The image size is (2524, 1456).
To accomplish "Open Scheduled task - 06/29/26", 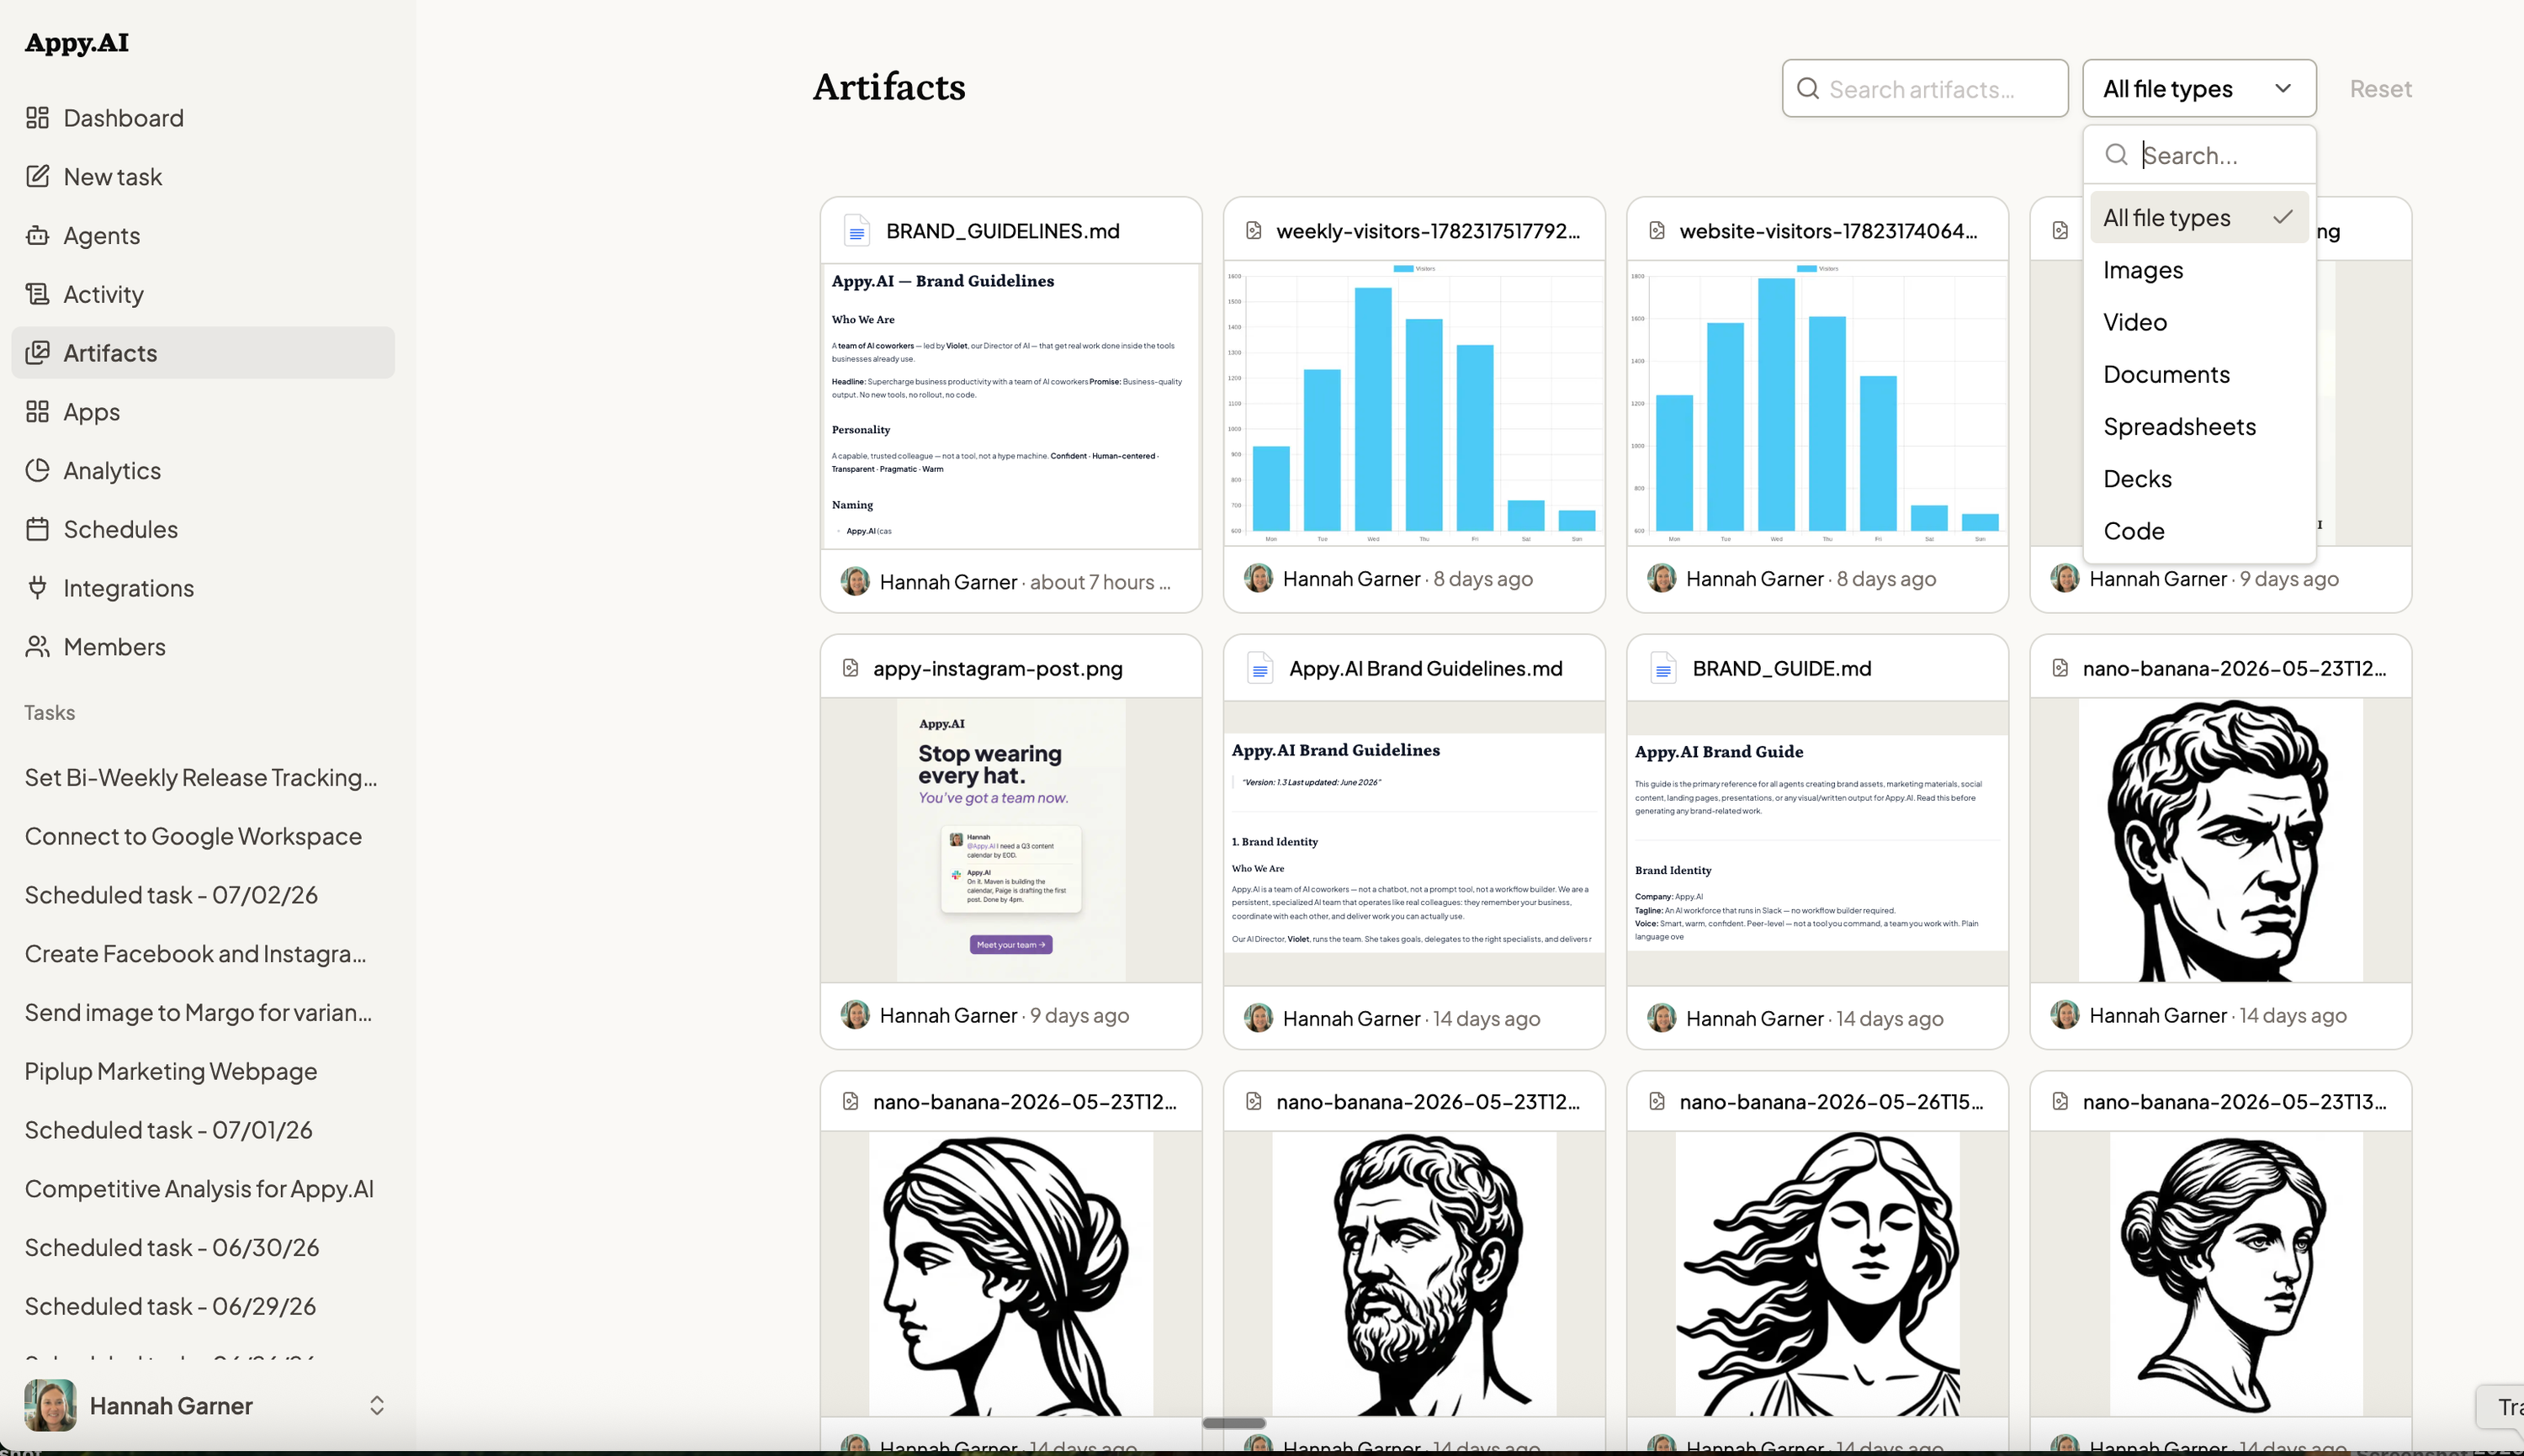I will pyautogui.click(x=170, y=1306).
